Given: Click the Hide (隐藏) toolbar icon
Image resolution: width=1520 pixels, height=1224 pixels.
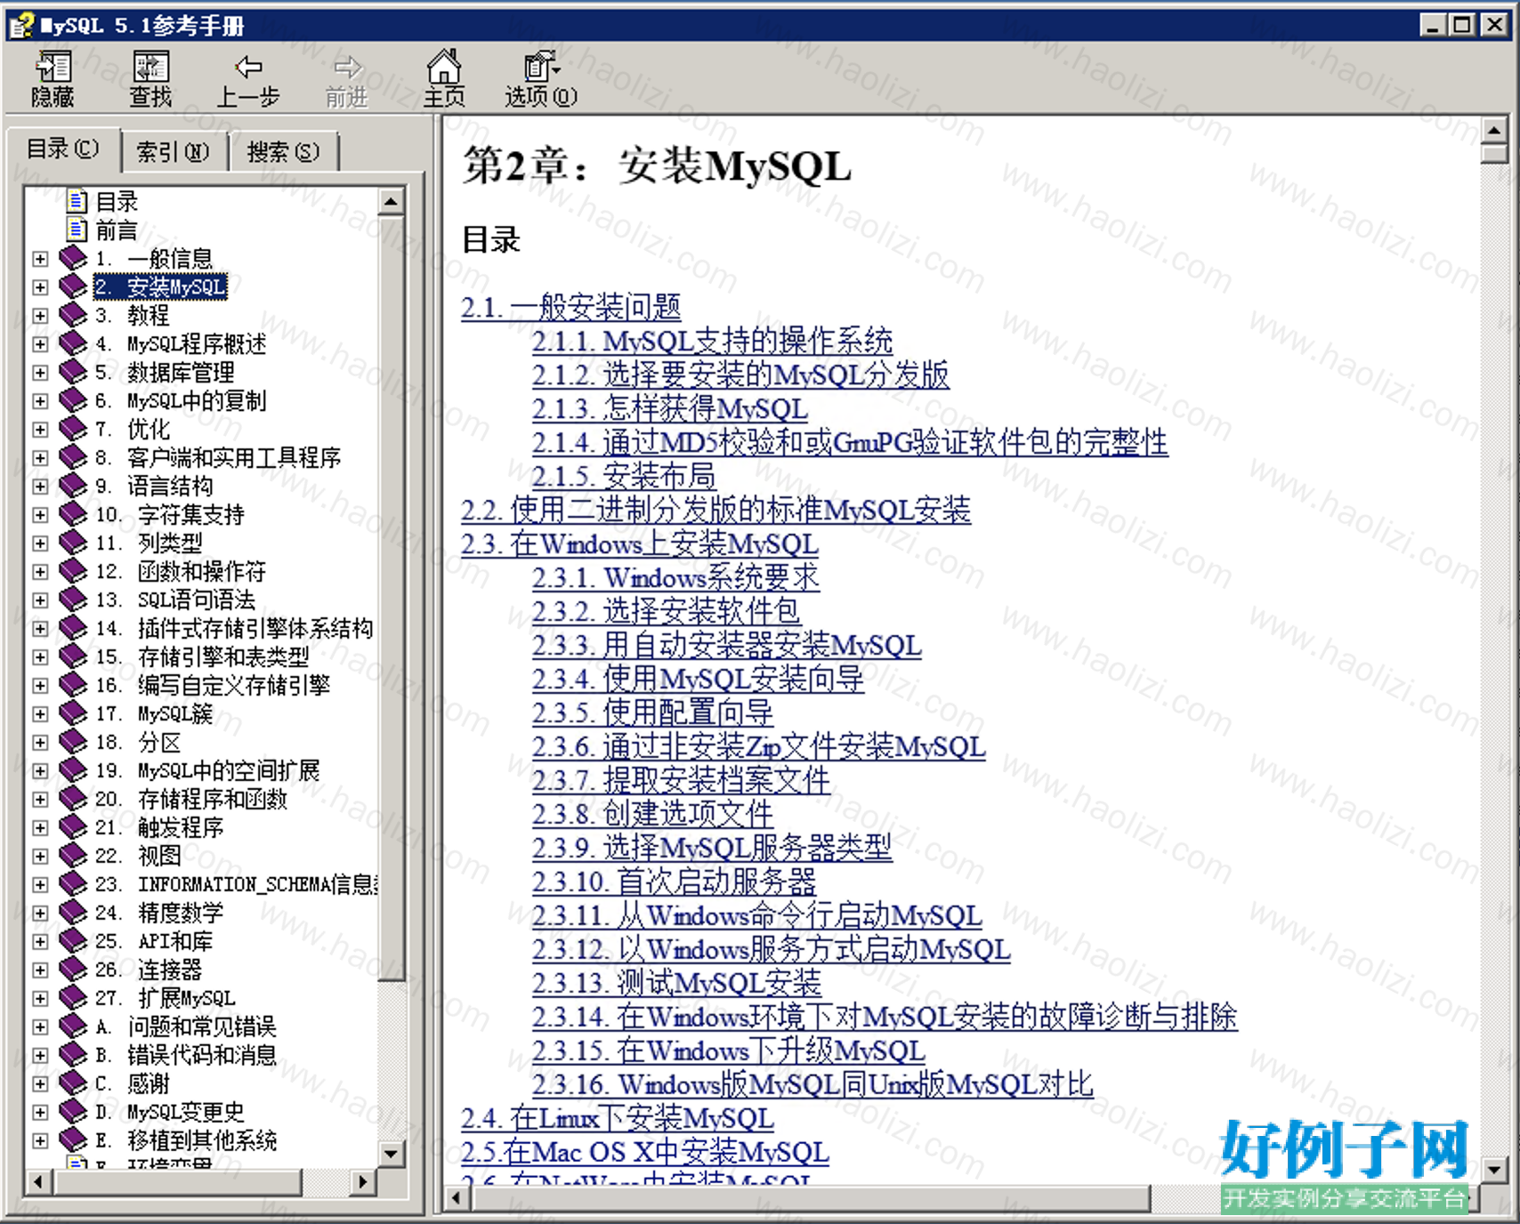Looking at the screenshot, I should 53,68.
